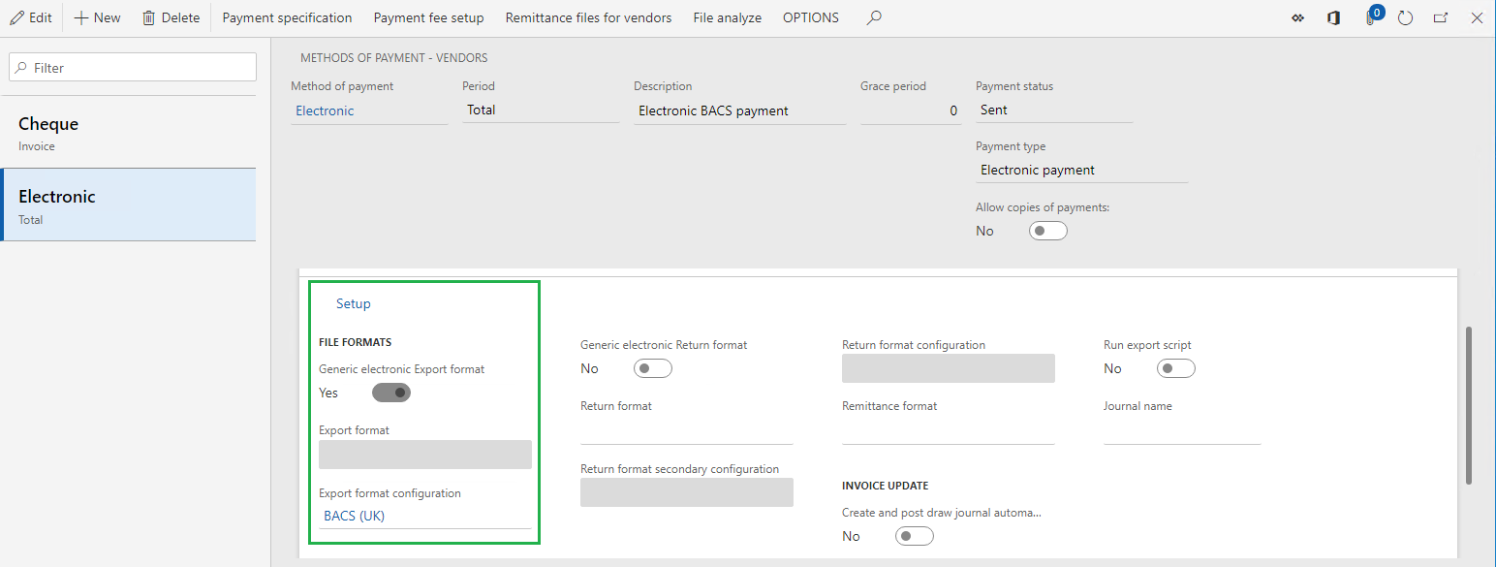Open File analyze menu item
This screenshot has width=1496, height=567.
click(727, 17)
